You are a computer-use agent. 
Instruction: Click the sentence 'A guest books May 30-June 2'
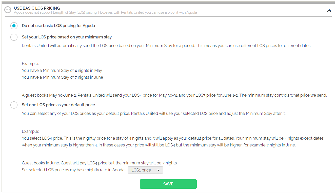tap(174, 95)
